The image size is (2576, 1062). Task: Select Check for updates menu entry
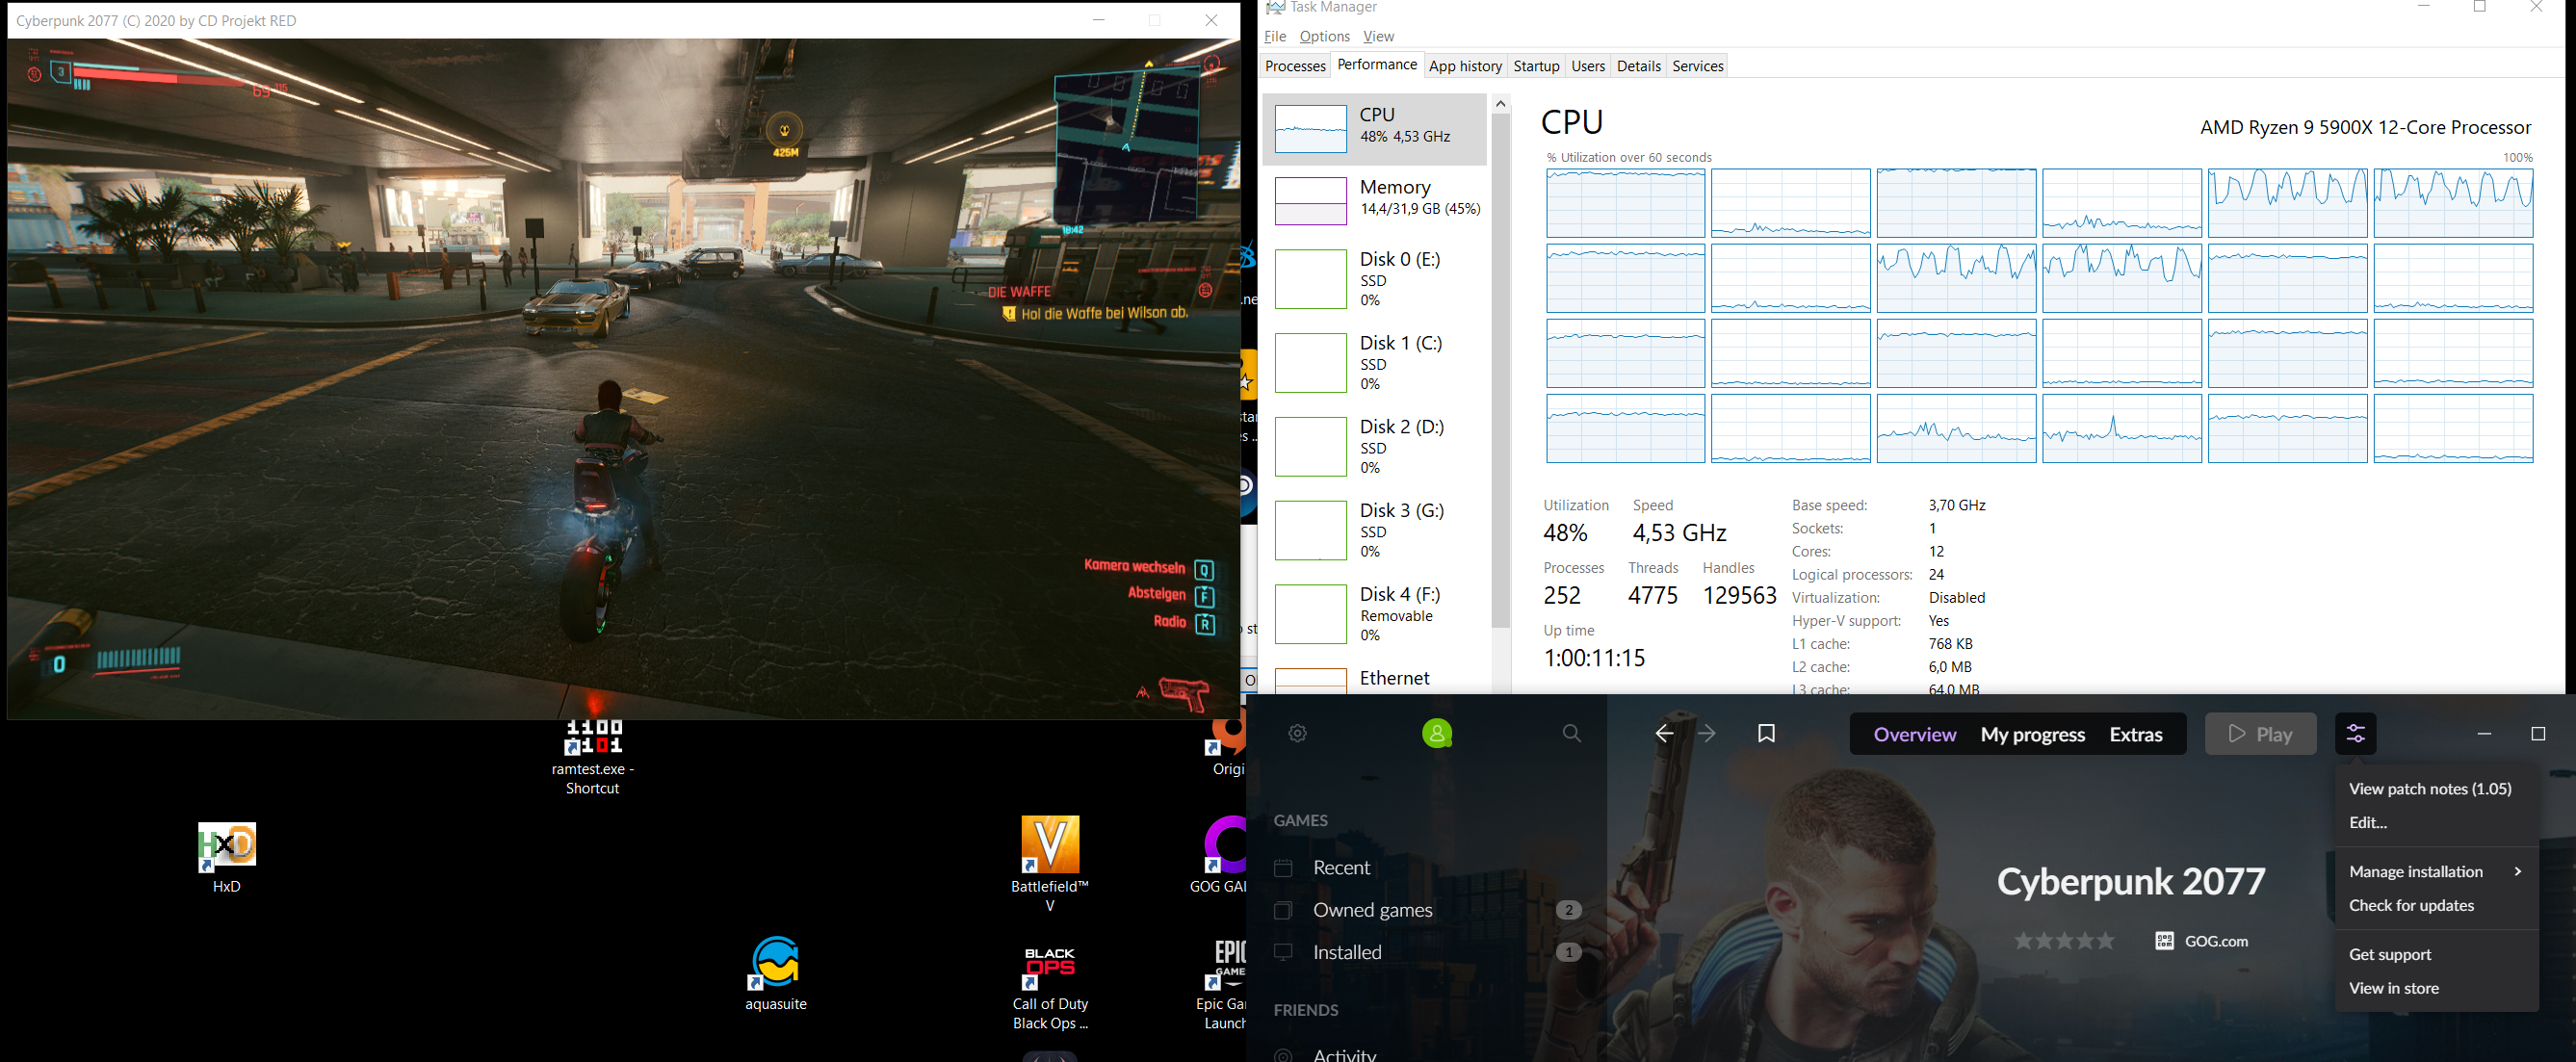[x=2411, y=906]
